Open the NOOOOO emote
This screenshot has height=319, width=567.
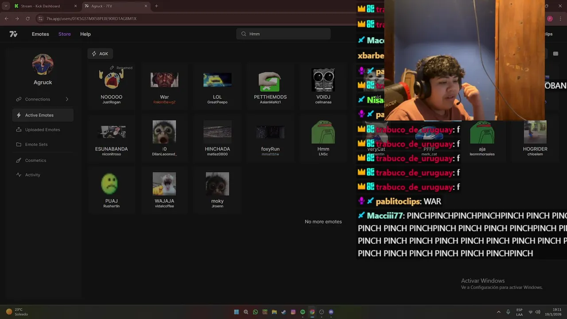pos(112,86)
